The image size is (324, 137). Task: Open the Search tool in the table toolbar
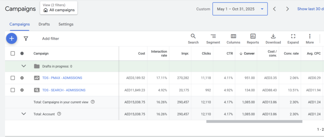193,39
